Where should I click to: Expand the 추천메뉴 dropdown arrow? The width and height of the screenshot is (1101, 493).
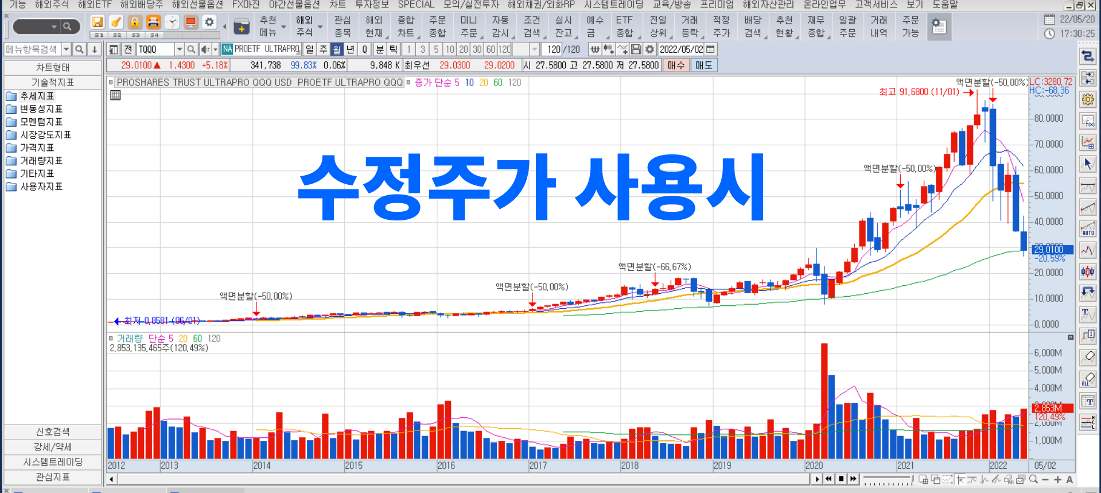pyautogui.click(x=283, y=26)
